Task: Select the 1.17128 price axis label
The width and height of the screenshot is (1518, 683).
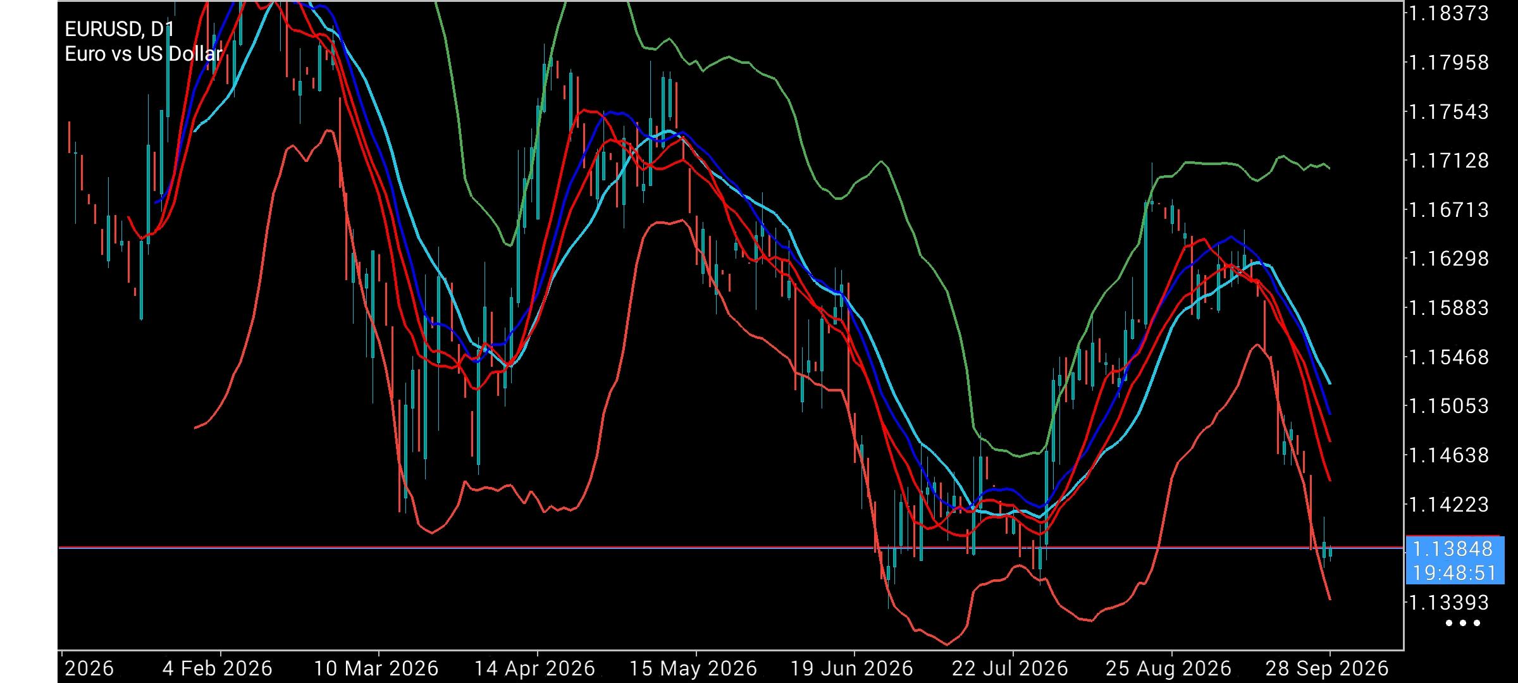Action: click(1448, 161)
